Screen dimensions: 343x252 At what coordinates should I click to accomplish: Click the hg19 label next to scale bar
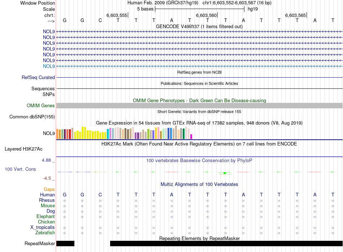click(253, 9)
